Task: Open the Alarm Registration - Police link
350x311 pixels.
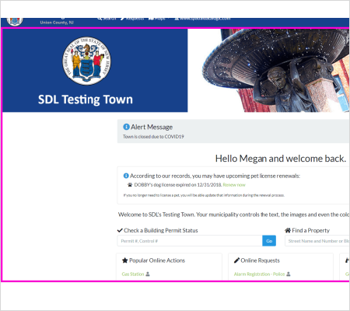Action: point(259,274)
